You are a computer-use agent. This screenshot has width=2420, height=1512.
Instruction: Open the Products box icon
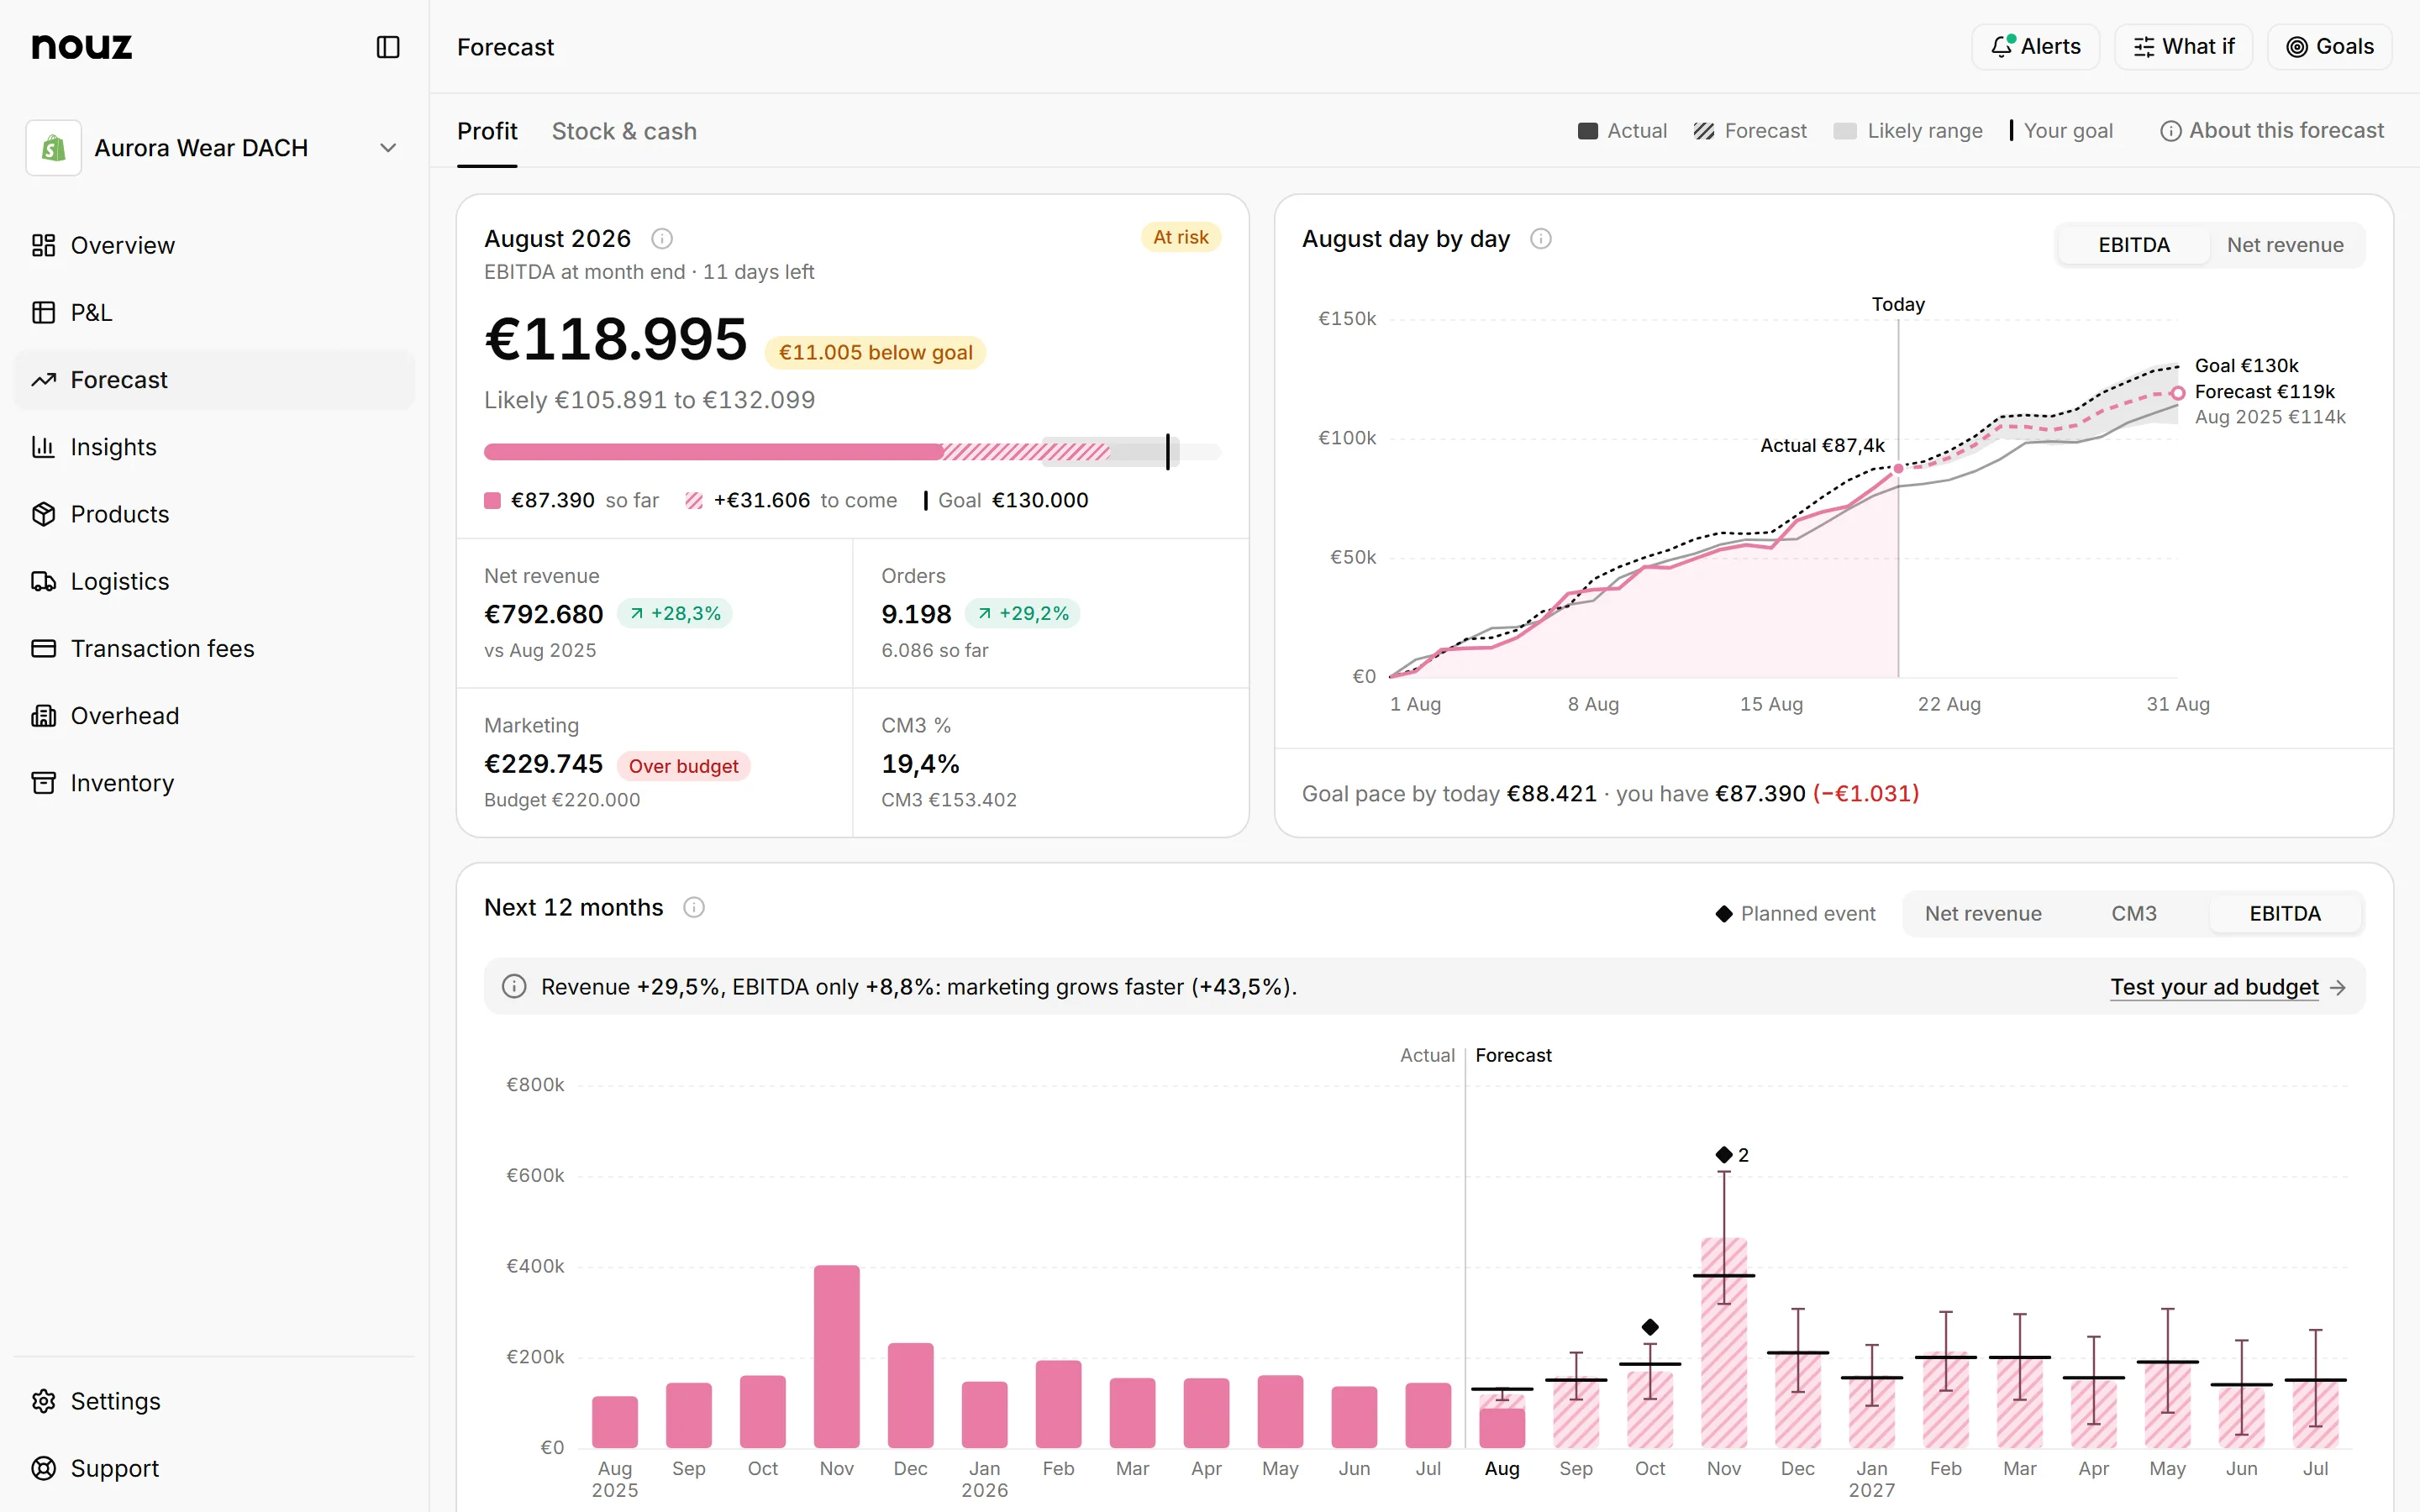pyautogui.click(x=43, y=514)
